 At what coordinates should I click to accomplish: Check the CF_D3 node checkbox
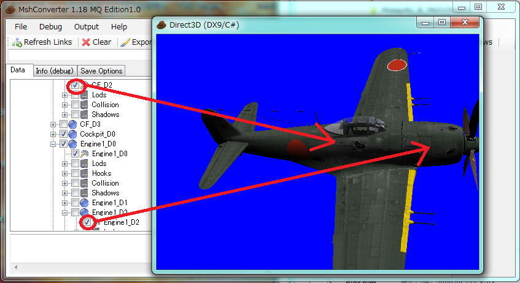tap(63, 124)
